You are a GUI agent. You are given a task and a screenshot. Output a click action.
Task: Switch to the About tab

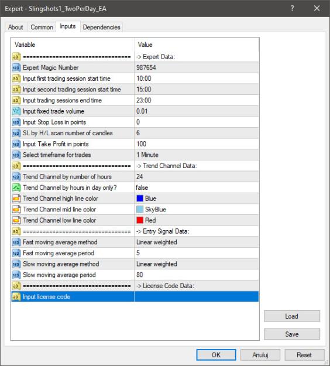[16, 28]
